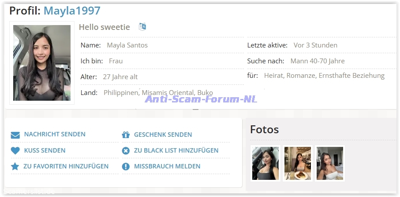Click the translate icon beside Hello sweetie

tap(142, 27)
